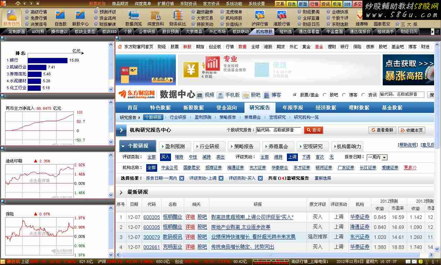The height and width of the screenshot is (265, 441).
Task: Click the 个股研究报告 code input field
Action: [278, 130]
